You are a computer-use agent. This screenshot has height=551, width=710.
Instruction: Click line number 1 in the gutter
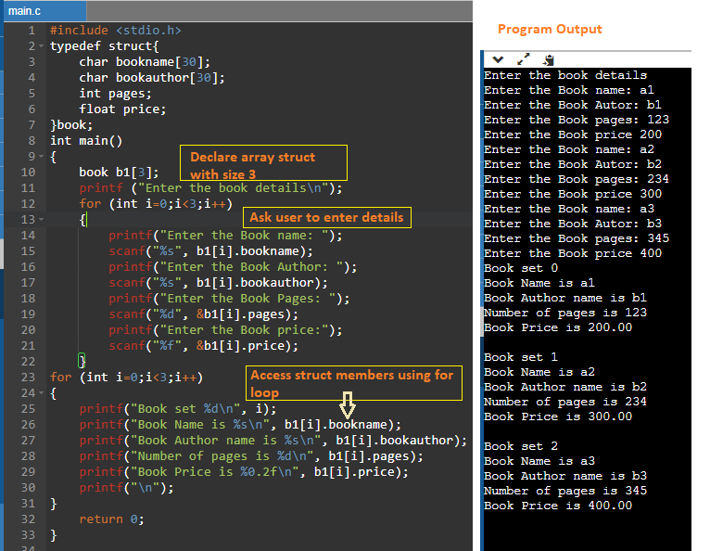32,31
